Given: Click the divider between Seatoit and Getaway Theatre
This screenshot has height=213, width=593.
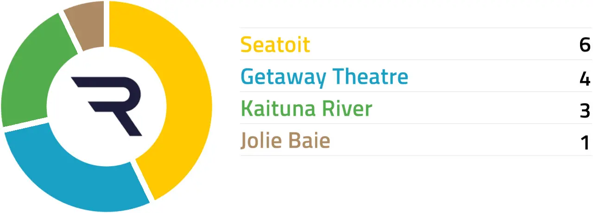Looking at the screenshot, I should (416, 60).
